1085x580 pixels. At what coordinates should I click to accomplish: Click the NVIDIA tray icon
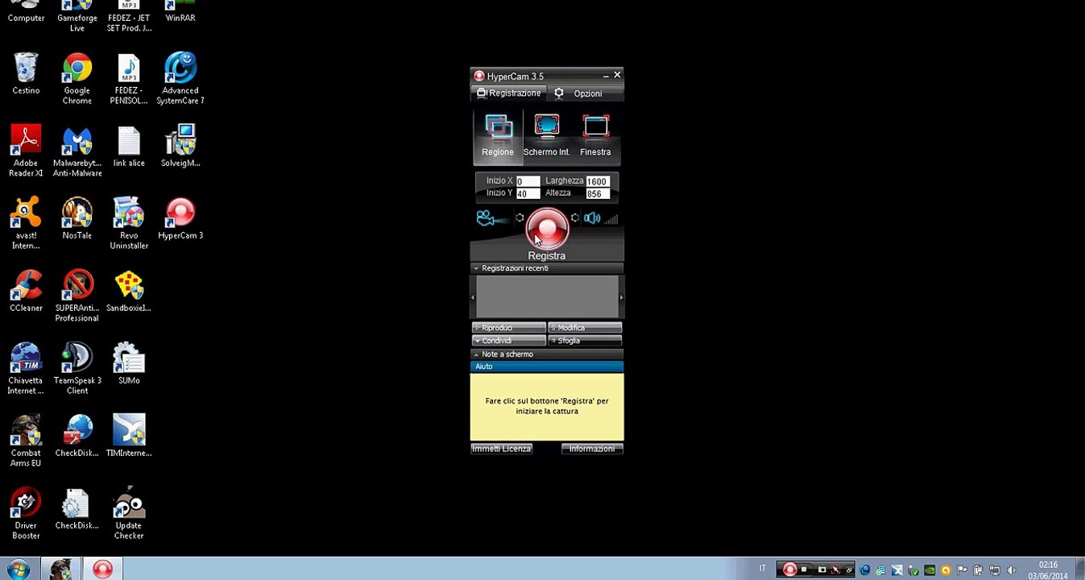(930, 570)
